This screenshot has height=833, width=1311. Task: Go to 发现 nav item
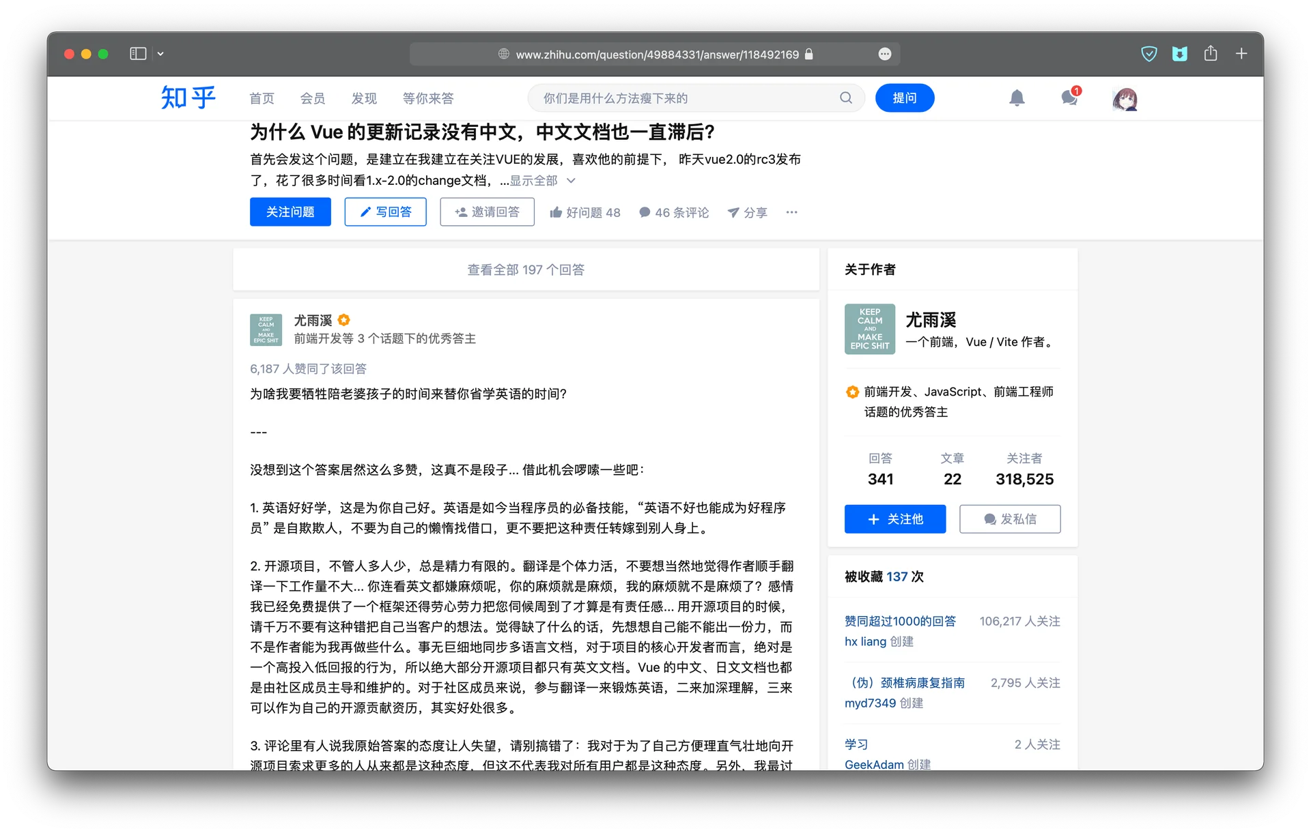coord(364,98)
